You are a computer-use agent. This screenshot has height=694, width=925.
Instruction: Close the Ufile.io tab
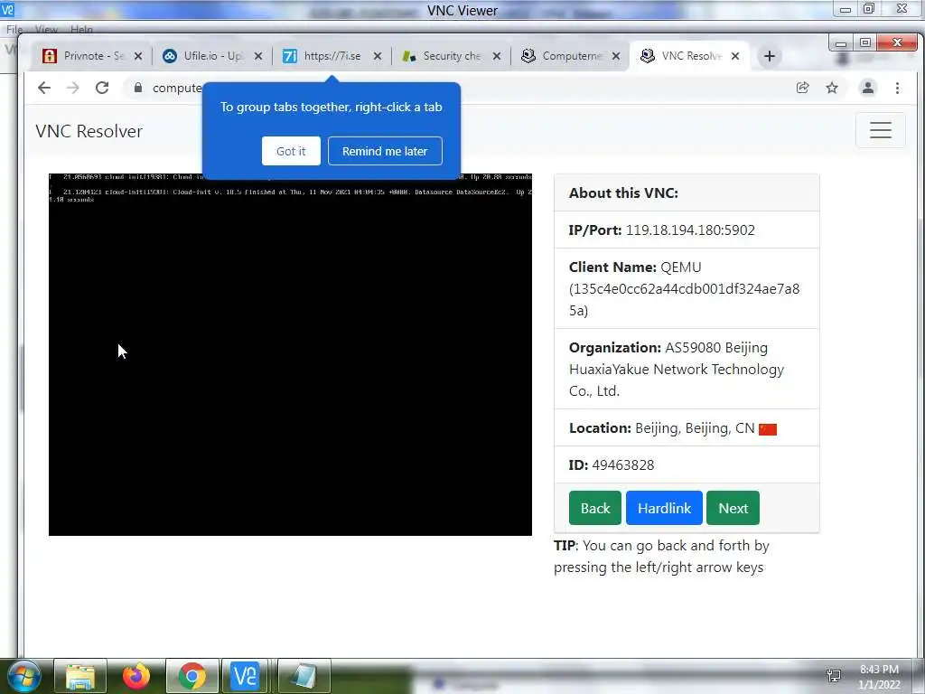point(258,56)
